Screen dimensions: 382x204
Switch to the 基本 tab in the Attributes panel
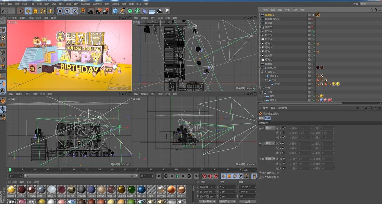tap(261, 118)
